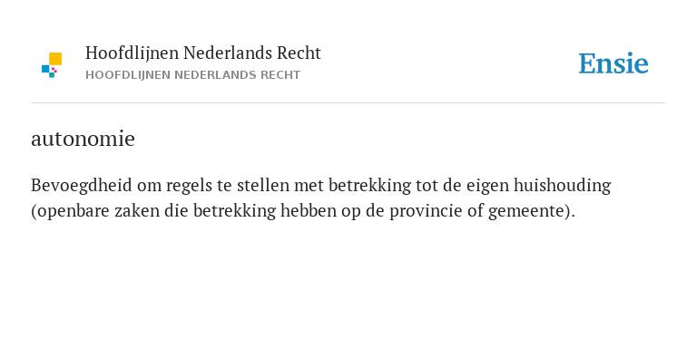The width and height of the screenshot is (697, 348).
Task: Click the blue square in the logo
Action: pyautogui.click(x=45, y=68)
